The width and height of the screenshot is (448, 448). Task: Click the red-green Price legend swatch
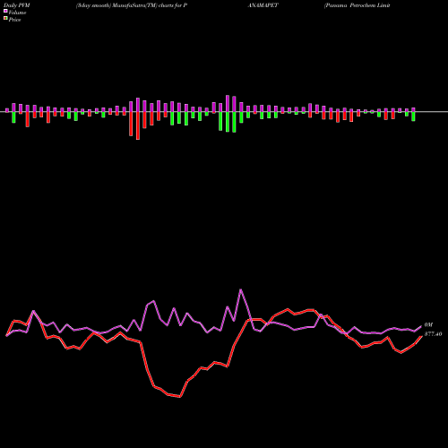(5, 19)
